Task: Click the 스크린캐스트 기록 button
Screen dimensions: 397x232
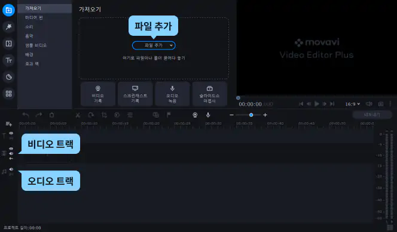Action: tap(135, 94)
